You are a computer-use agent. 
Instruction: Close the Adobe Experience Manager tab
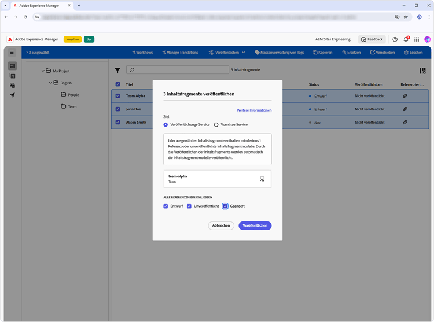pos(69,6)
